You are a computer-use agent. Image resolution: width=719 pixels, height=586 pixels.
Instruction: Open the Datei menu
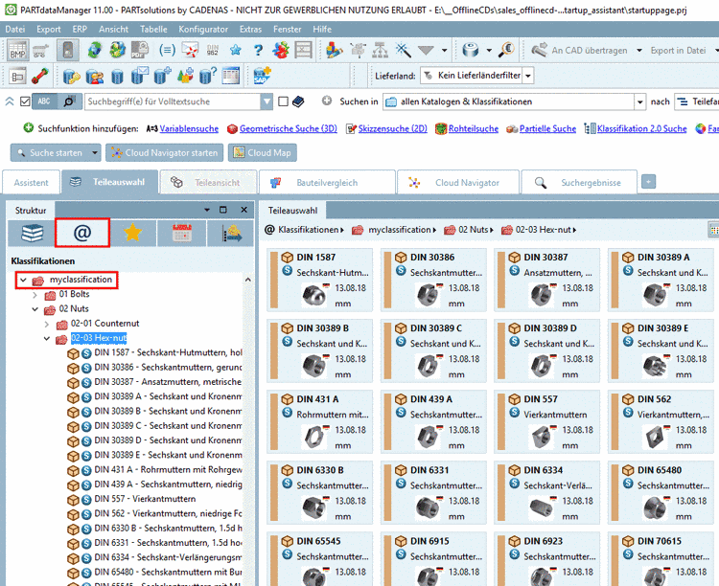click(15, 29)
